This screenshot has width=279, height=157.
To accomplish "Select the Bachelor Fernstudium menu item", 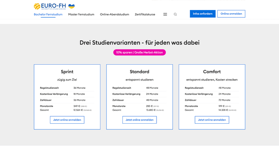I will pyautogui.click(x=48, y=14).
